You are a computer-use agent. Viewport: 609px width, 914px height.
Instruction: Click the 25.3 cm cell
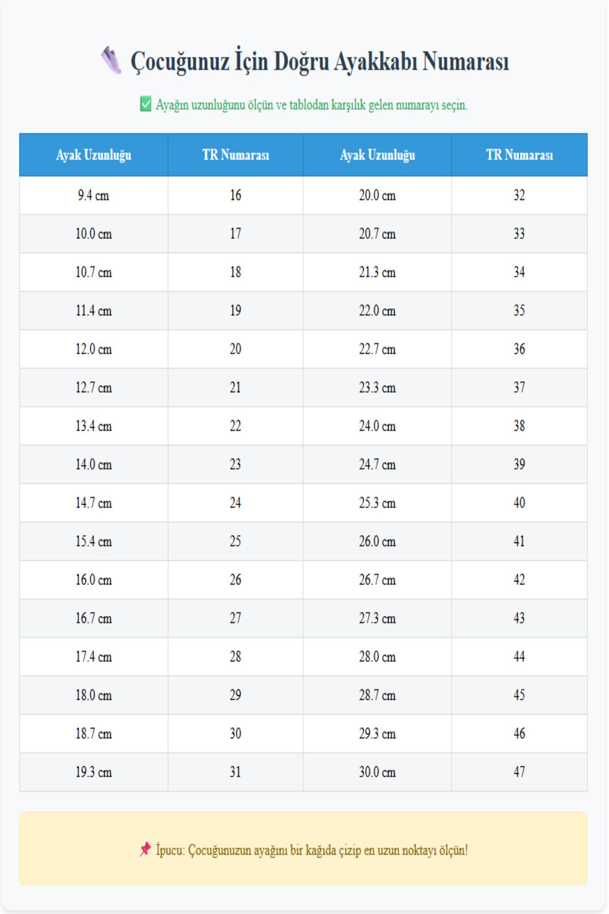(x=378, y=503)
